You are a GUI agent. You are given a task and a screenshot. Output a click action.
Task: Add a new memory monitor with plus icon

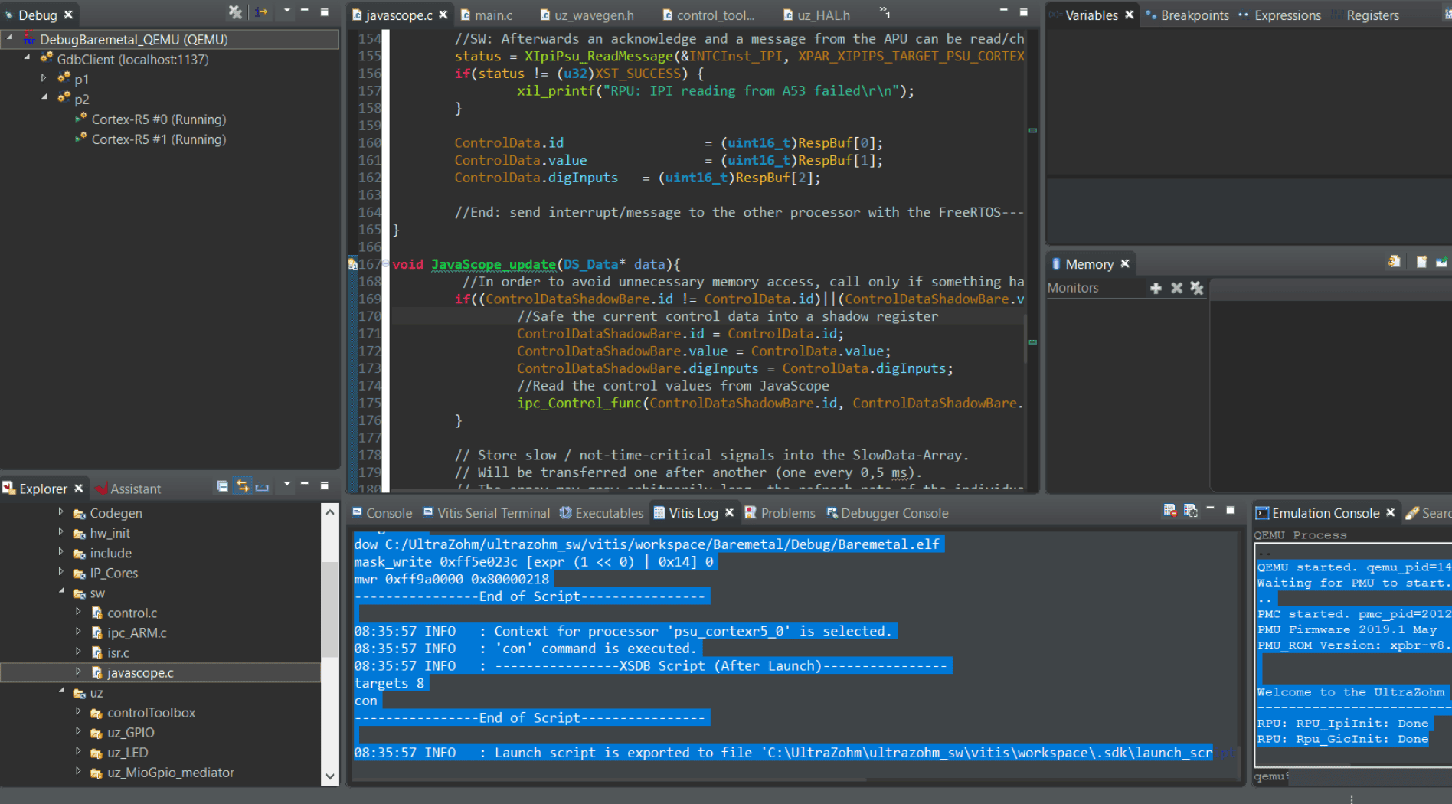click(1156, 288)
